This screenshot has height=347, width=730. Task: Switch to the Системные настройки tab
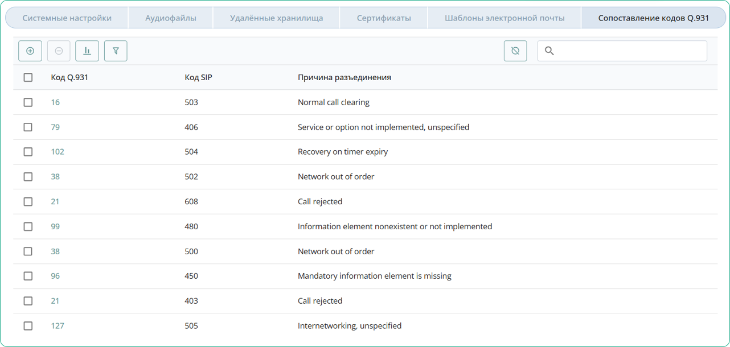(x=67, y=18)
